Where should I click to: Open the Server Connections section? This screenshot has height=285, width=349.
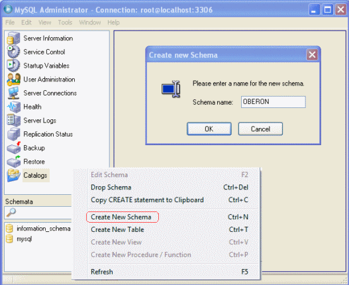click(50, 93)
